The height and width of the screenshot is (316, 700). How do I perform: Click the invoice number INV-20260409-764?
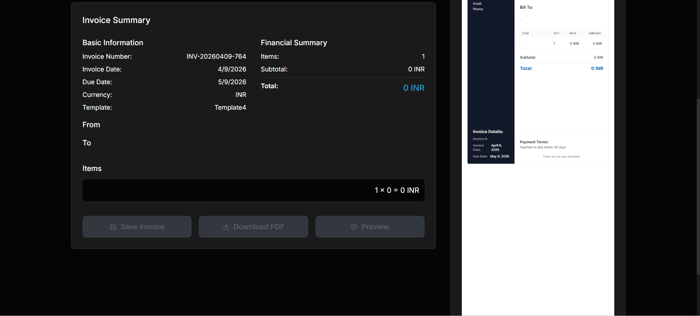[x=216, y=56]
